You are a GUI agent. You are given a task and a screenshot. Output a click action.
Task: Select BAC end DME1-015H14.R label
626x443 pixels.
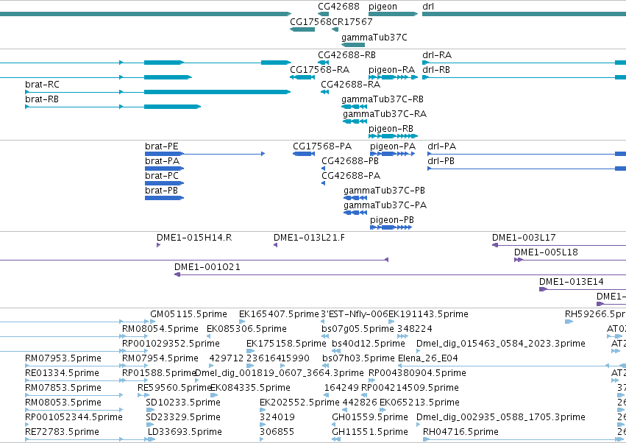(194, 238)
